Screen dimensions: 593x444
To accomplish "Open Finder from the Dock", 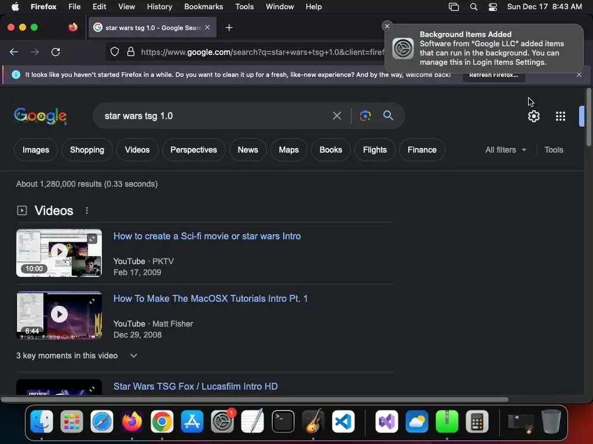I will (42, 421).
